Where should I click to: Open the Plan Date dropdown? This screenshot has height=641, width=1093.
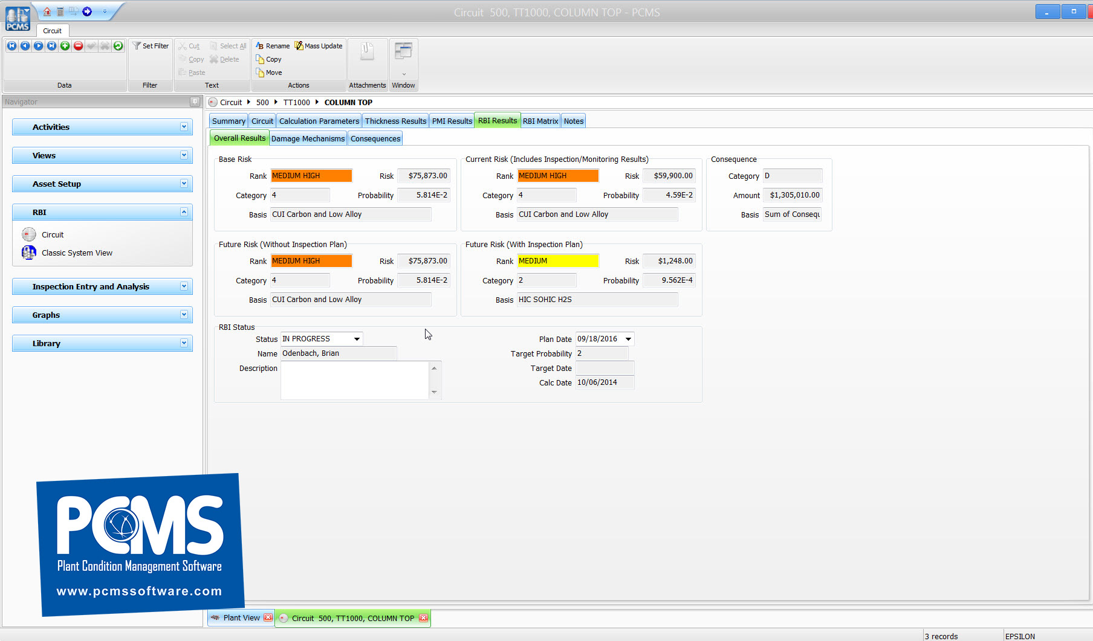click(x=628, y=338)
